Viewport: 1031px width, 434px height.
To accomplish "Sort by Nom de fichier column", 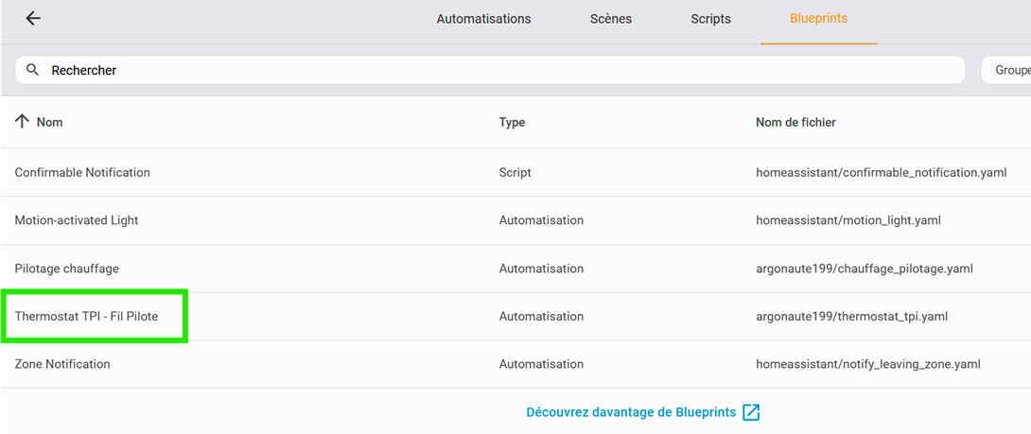I will 795,122.
